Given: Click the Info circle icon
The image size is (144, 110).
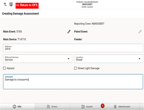Looking at the screenshot, I should 14,107.
